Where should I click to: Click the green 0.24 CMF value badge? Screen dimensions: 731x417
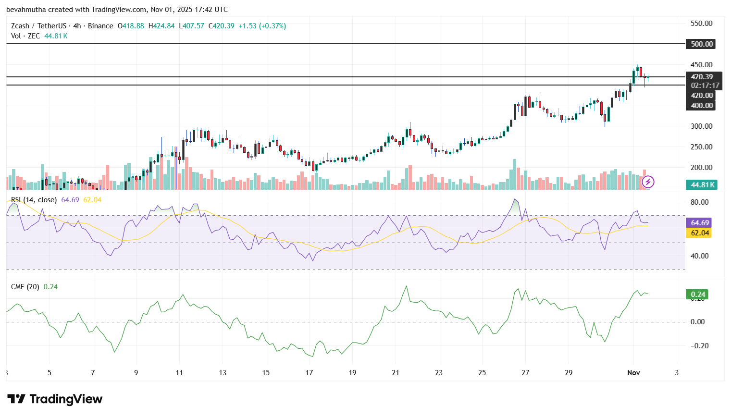click(697, 294)
